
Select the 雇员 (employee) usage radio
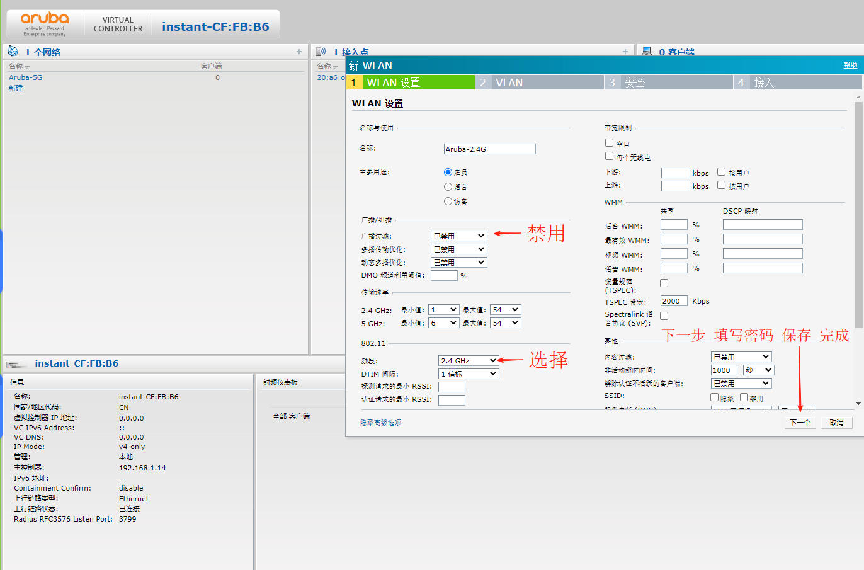(x=448, y=172)
